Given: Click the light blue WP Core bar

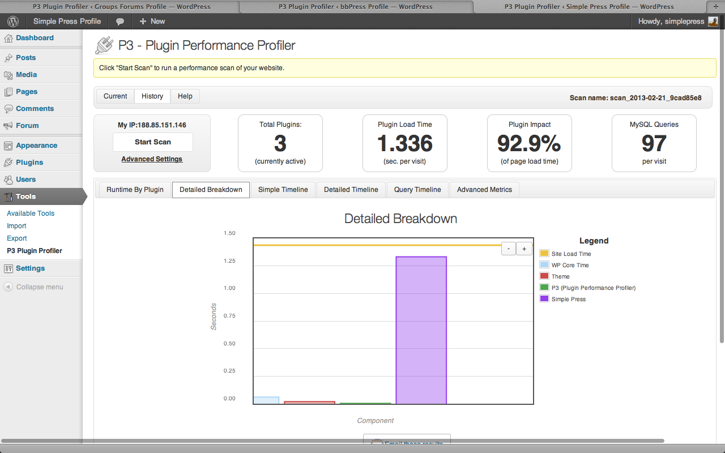Looking at the screenshot, I should pos(266,400).
